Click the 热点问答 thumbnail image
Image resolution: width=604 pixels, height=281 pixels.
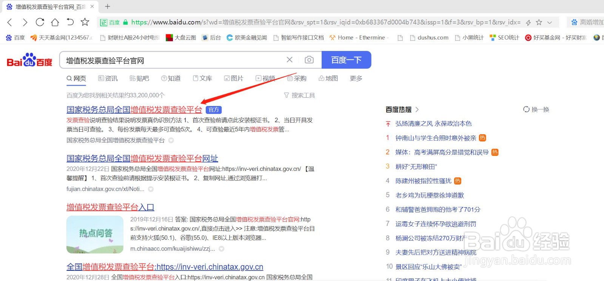(95, 234)
